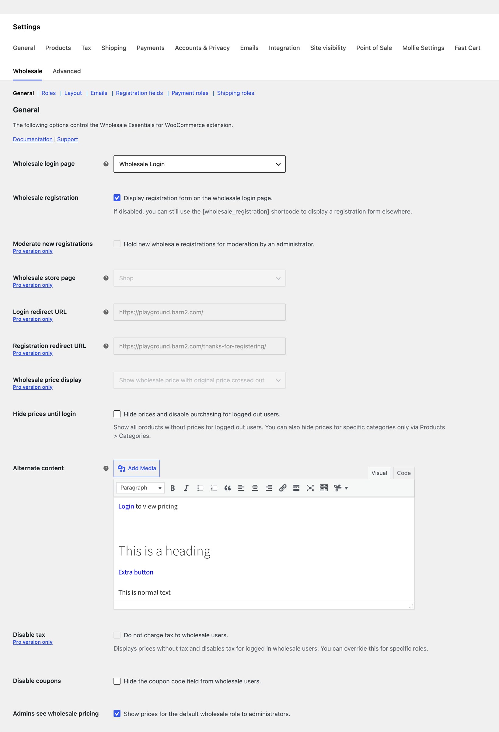Open the Wholesale Emails subsection link

point(99,93)
